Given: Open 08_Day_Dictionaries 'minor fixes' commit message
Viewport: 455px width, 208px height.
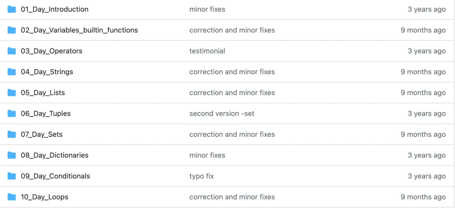Looking at the screenshot, I should click(x=207, y=155).
